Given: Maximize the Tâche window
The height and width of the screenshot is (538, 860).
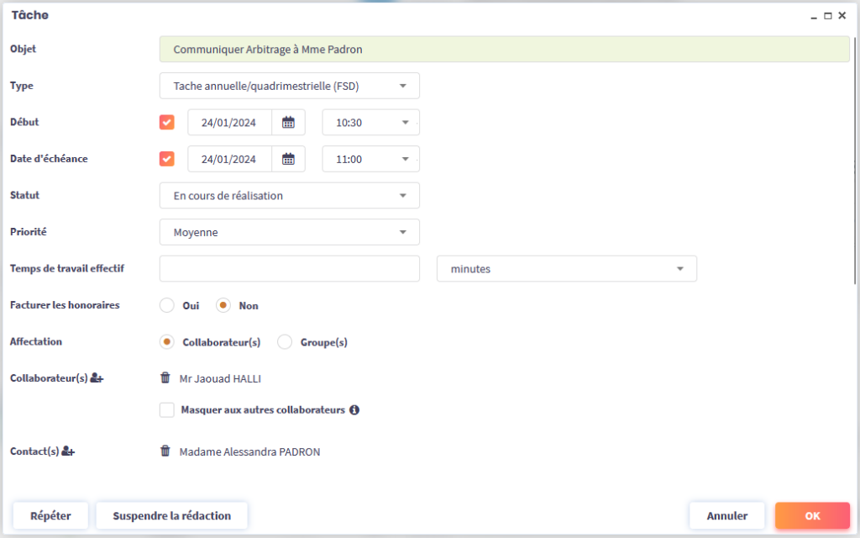Looking at the screenshot, I should 828,16.
